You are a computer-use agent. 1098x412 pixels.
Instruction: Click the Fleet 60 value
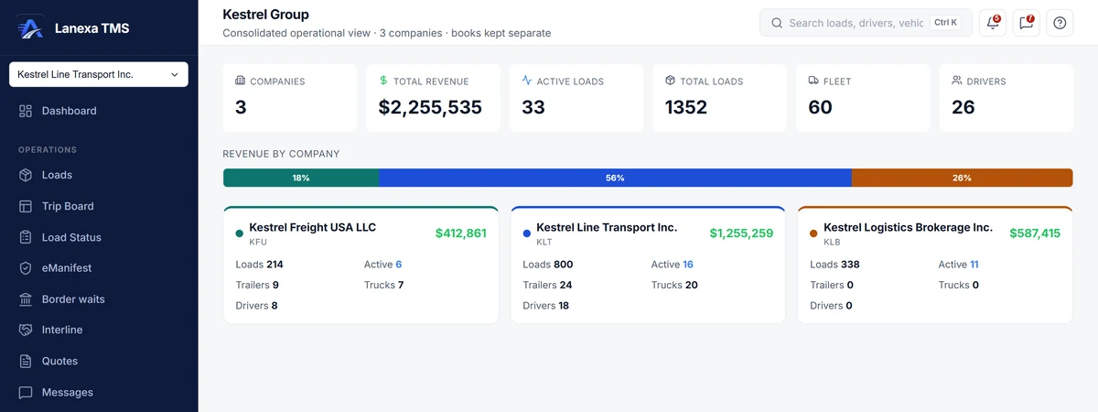point(821,107)
